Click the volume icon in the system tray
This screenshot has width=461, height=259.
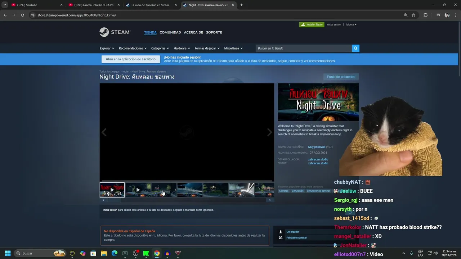pyautogui.click(x=436, y=253)
